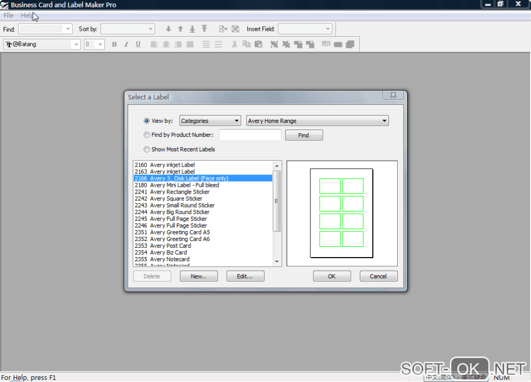Select 2353 Avery Post Card
This screenshot has height=382, width=531.
203,246
